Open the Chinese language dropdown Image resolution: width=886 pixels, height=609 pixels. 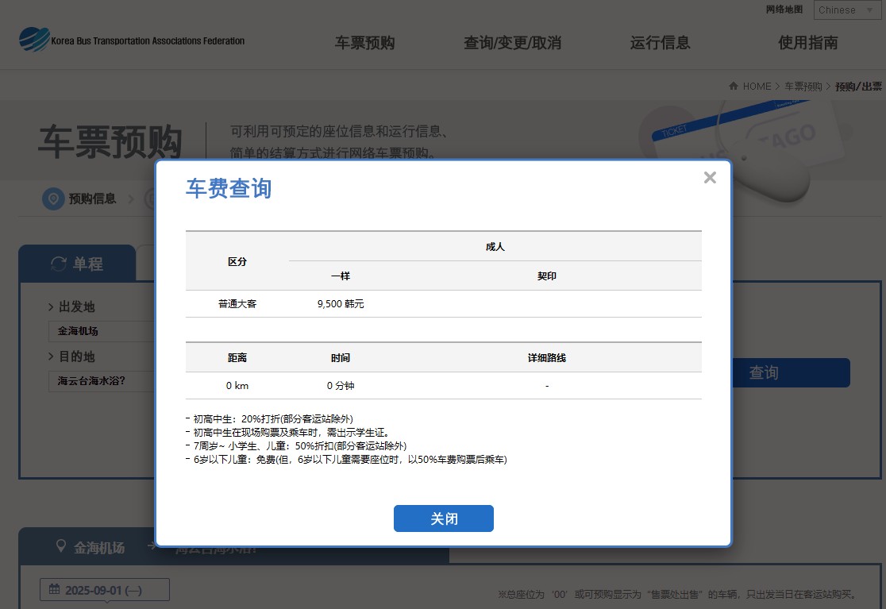click(845, 10)
